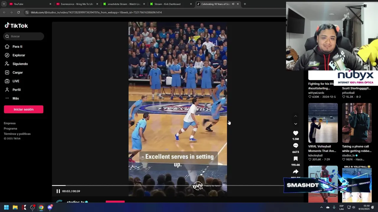Open the site information icon in address bar
Viewport: 378px width, 212px height.
[27, 12]
